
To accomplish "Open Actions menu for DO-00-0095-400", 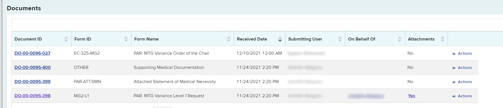I will pyautogui.click(x=462, y=68).
